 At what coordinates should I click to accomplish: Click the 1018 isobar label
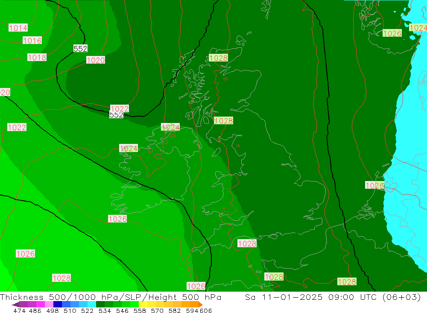[x=37, y=57]
